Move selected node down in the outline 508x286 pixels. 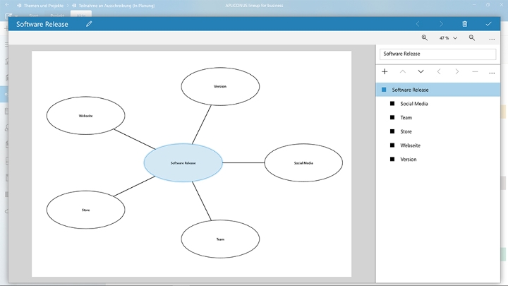point(421,71)
